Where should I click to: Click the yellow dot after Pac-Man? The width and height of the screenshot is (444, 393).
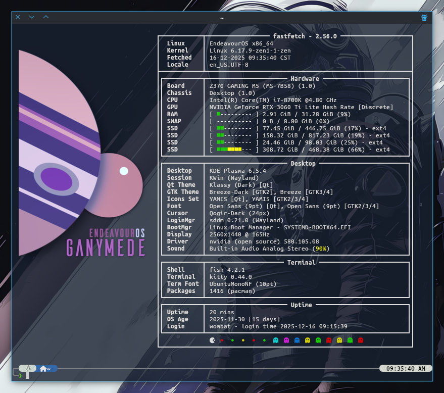click(243, 340)
